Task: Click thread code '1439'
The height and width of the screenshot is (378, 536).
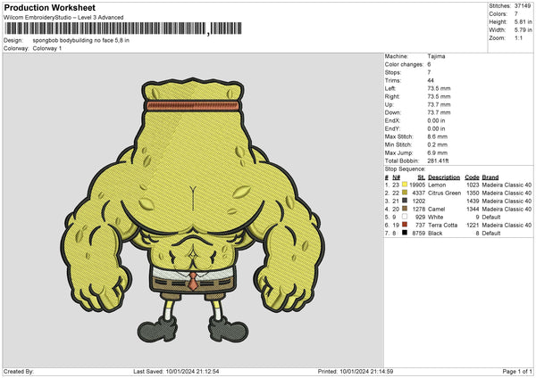Action: coord(473,201)
